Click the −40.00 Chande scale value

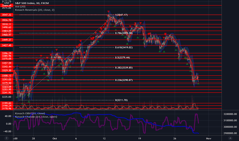tap(7, 131)
